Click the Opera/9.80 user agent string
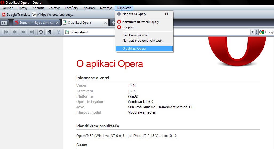 coord(126,136)
